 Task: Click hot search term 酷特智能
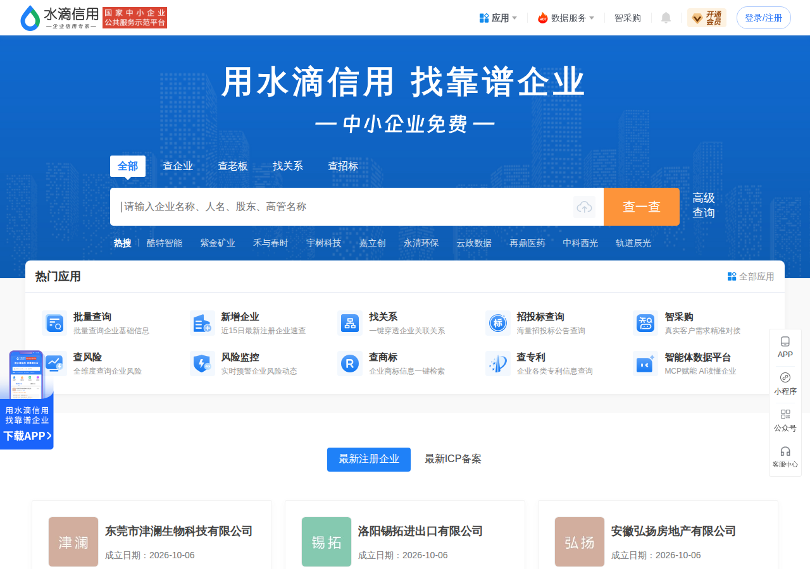point(165,243)
